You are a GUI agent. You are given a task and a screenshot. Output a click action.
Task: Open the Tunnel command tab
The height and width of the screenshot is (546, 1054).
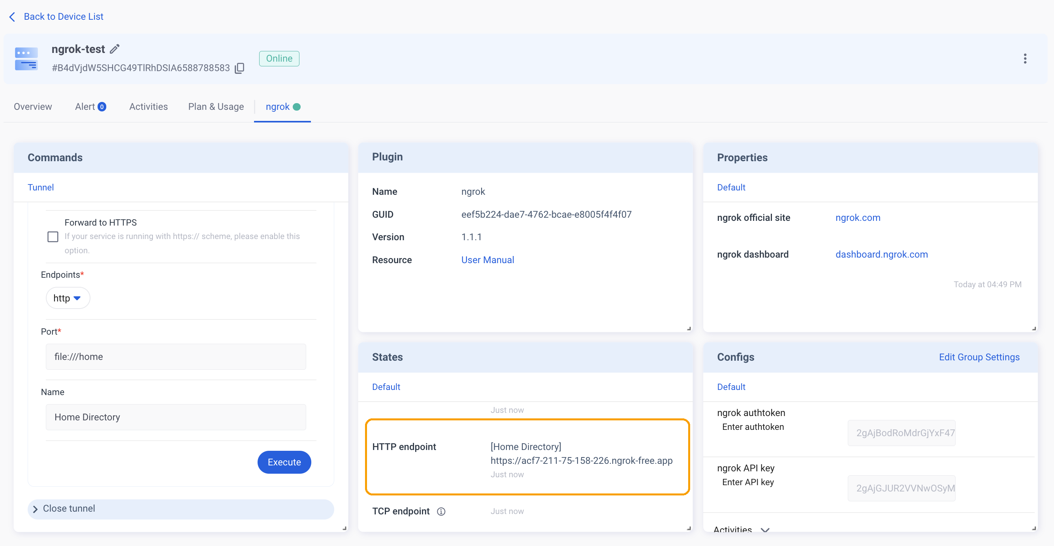pos(41,187)
